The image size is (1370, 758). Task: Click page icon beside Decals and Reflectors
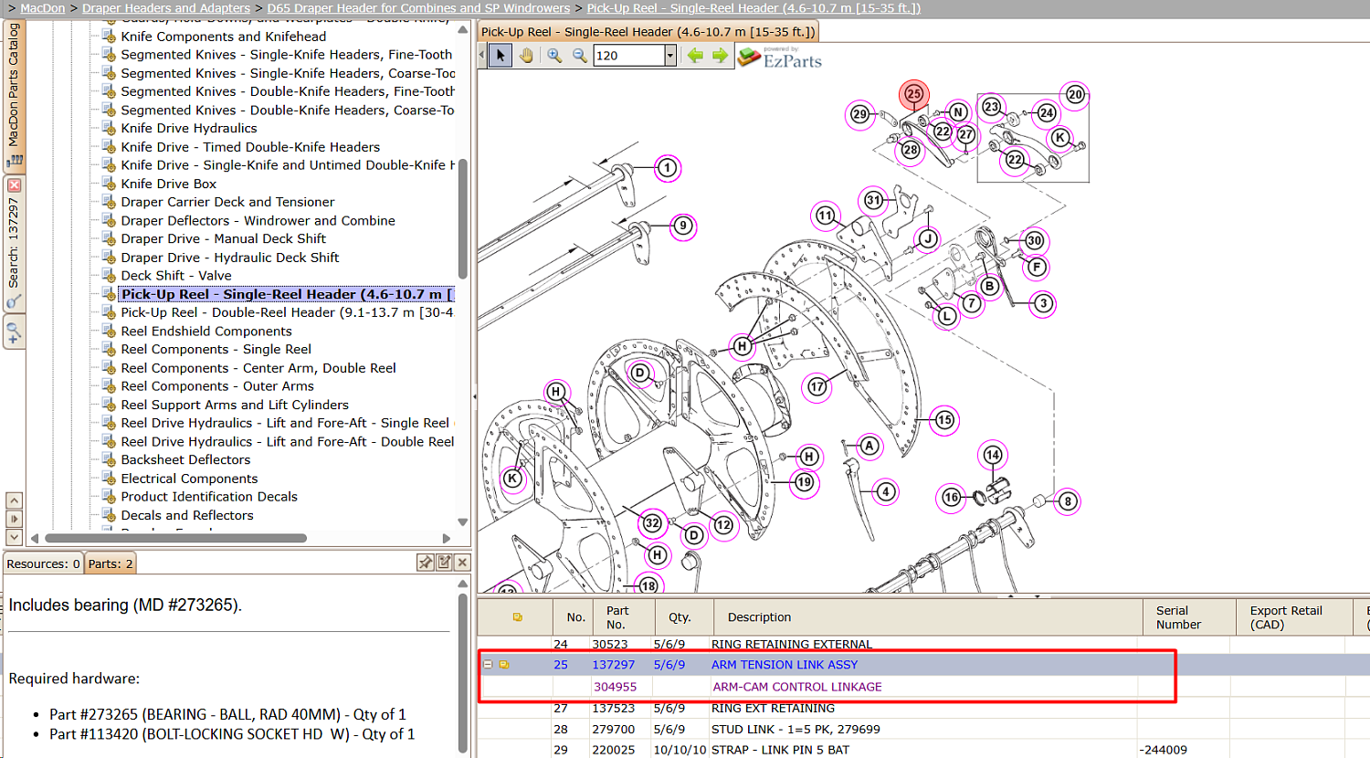tap(108, 515)
